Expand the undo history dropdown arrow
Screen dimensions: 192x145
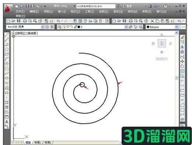[x=62, y=21]
